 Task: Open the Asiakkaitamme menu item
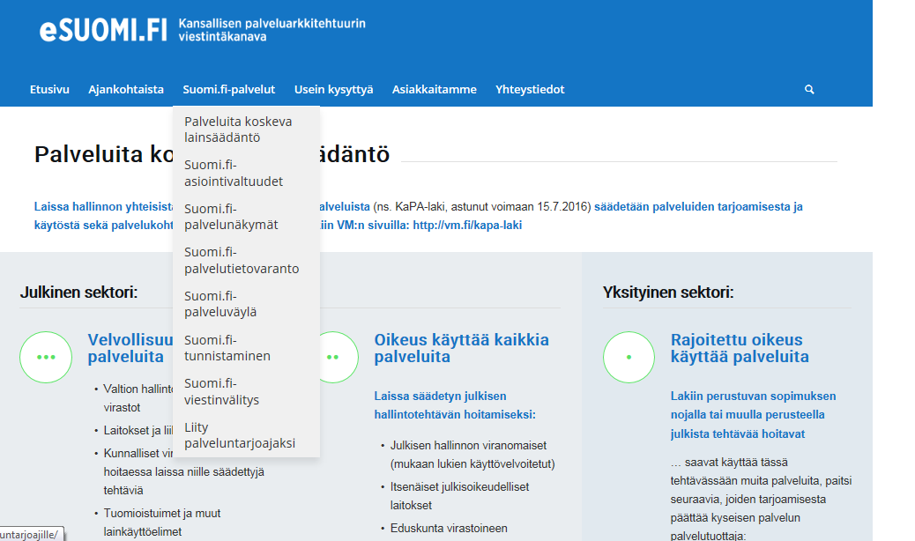point(435,89)
